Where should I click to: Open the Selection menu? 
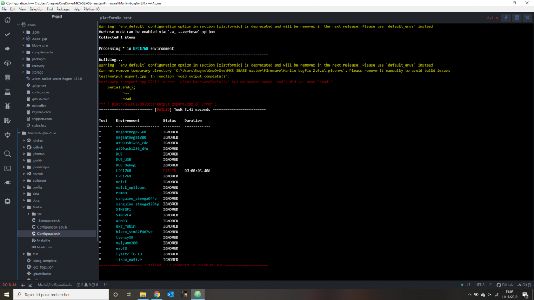pyautogui.click(x=36, y=9)
